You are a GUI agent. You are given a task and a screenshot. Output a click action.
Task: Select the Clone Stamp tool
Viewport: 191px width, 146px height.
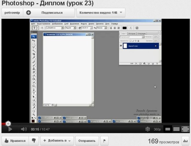tap(34, 69)
